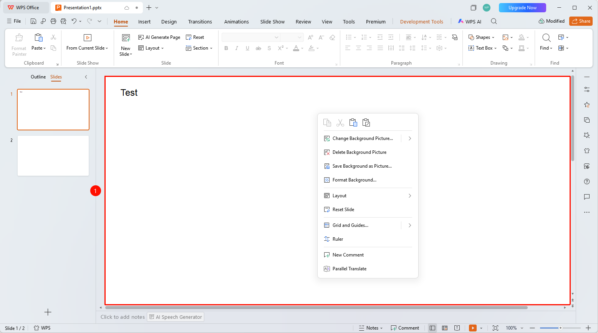This screenshot has height=333, width=598.
Task: Start slideshow with From Current Slide icon
Action: (88, 38)
